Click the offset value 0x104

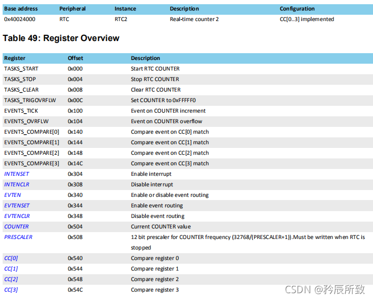click(x=75, y=122)
